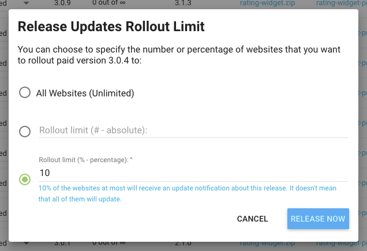Viewport: 367px width, 251px height.
Task: Select the percentage rollout limit radio button
Action: [25, 179]
